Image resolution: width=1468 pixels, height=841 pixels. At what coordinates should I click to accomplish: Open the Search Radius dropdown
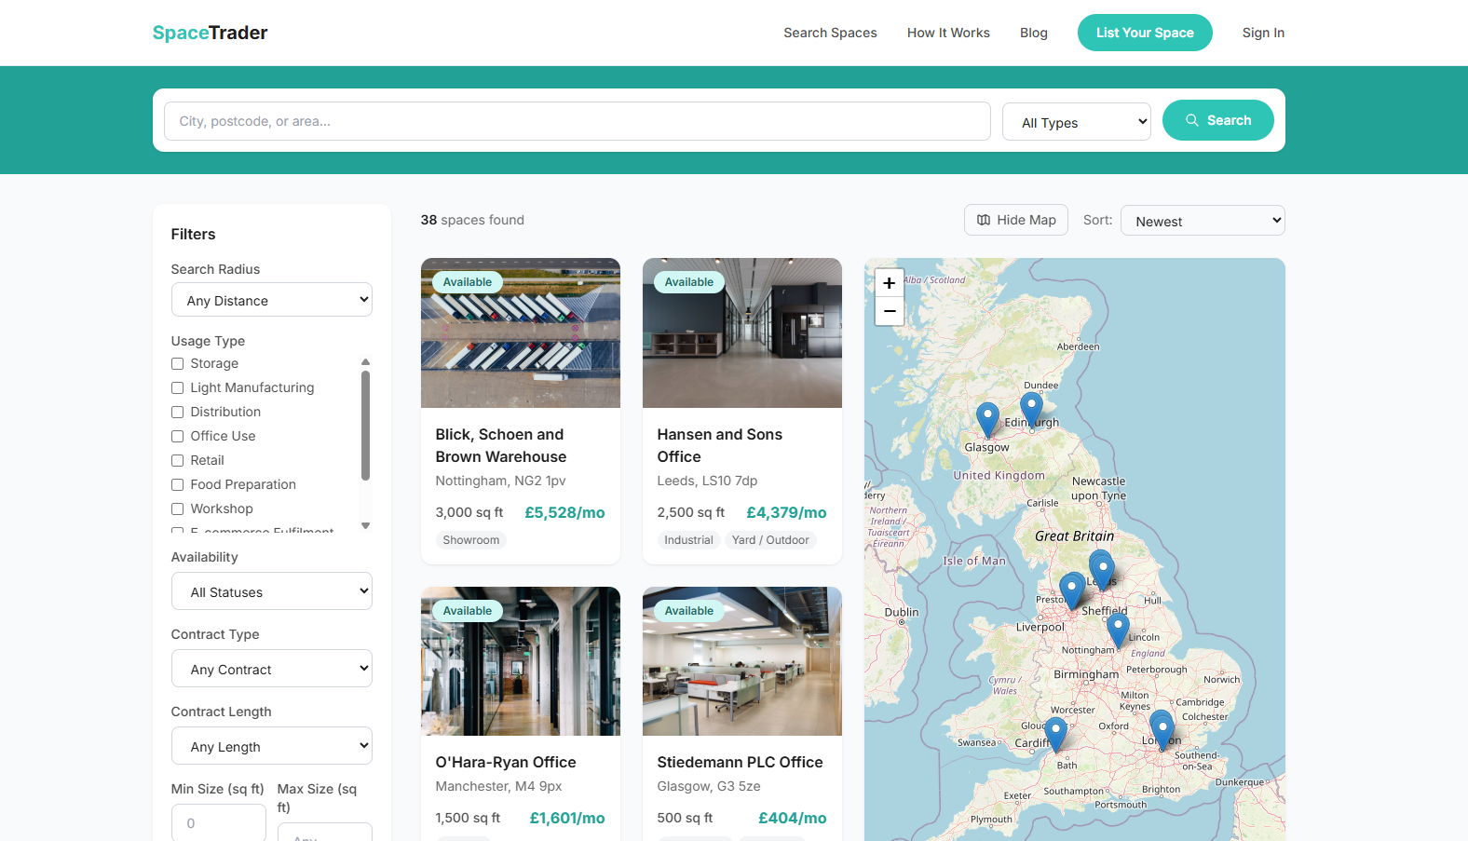(x=271, y=300)
